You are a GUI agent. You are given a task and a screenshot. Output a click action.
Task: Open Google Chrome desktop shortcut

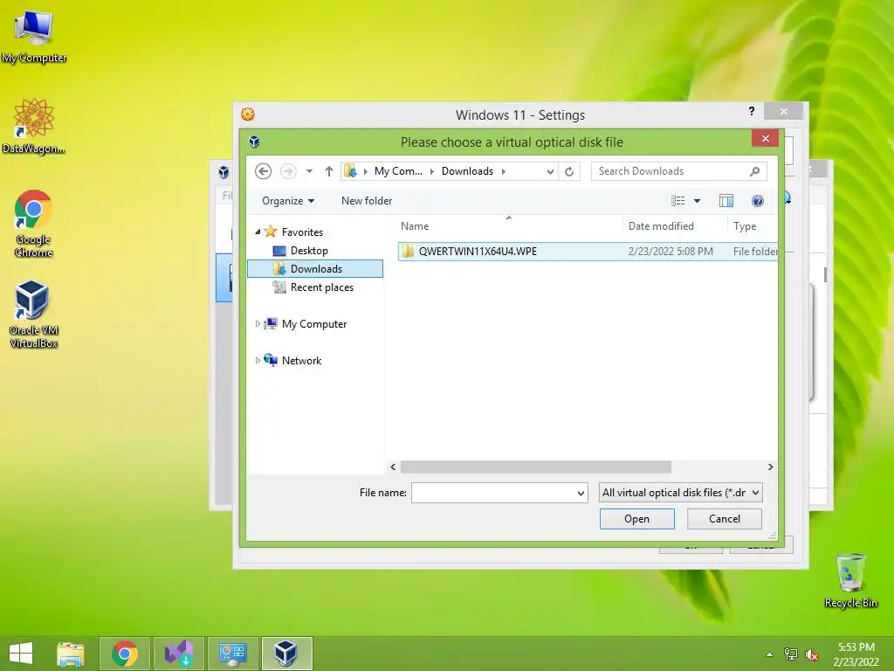click(x=34, y=223)
